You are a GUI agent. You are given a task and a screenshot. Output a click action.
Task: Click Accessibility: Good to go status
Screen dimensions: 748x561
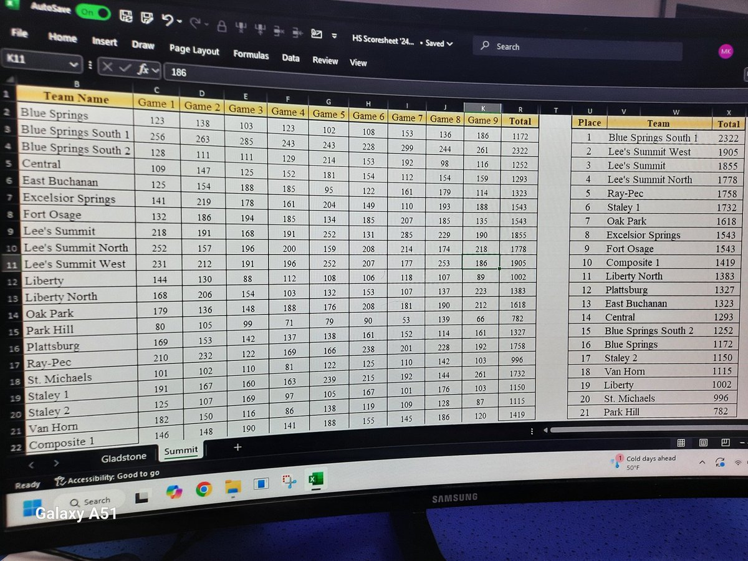(107, 477)
